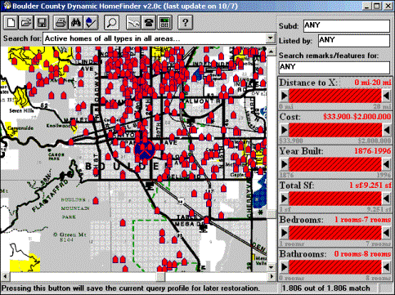Image resolution: width=395 pixels, height=295 pixels.
Task: Click the '$33.900-$2.000.000' cost range value
Action: click(357, 117)
